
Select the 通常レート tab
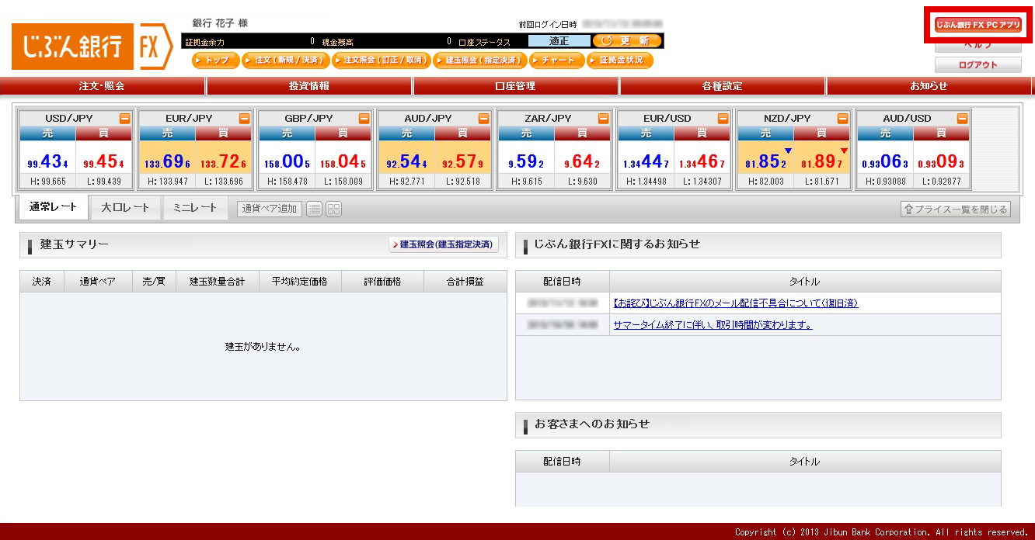pyautogui.click(x=54, y=208)
